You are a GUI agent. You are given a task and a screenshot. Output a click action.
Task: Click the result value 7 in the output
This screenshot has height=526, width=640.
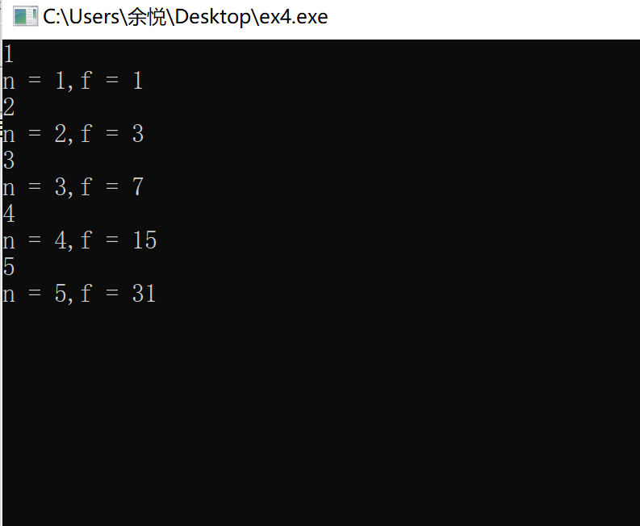pos(138,187)
